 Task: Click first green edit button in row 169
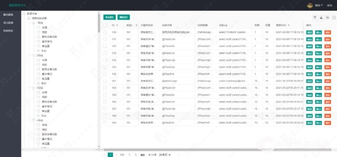tap(310, 123)
